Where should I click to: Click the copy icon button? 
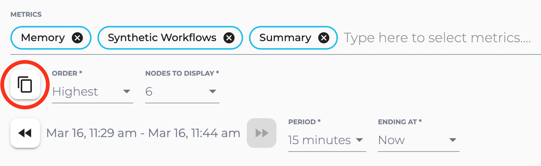(x=25, y=84)
